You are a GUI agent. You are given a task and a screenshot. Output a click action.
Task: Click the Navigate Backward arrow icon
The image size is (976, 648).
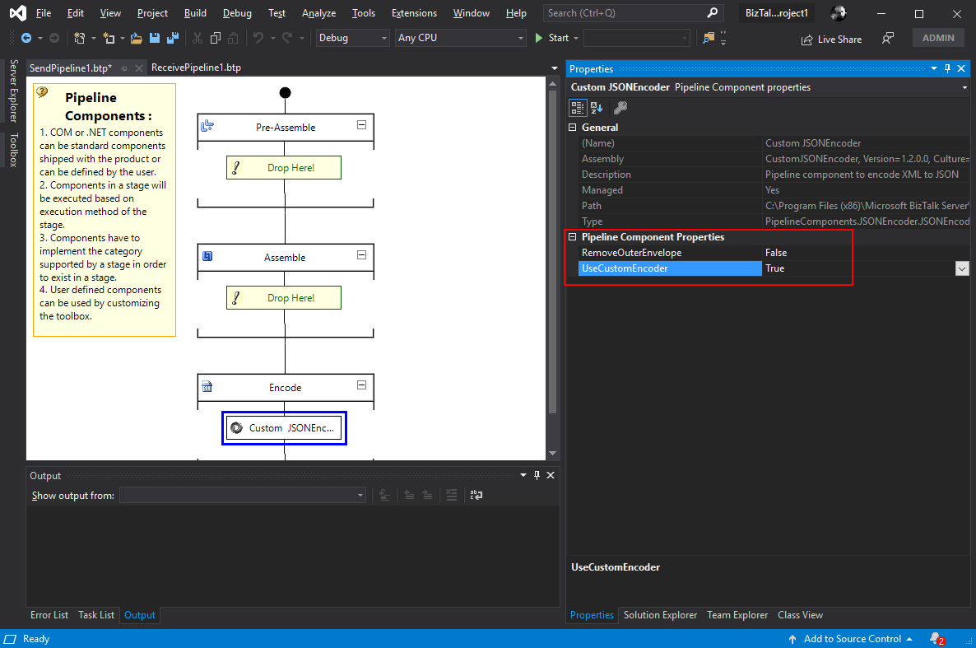[26, 38]
